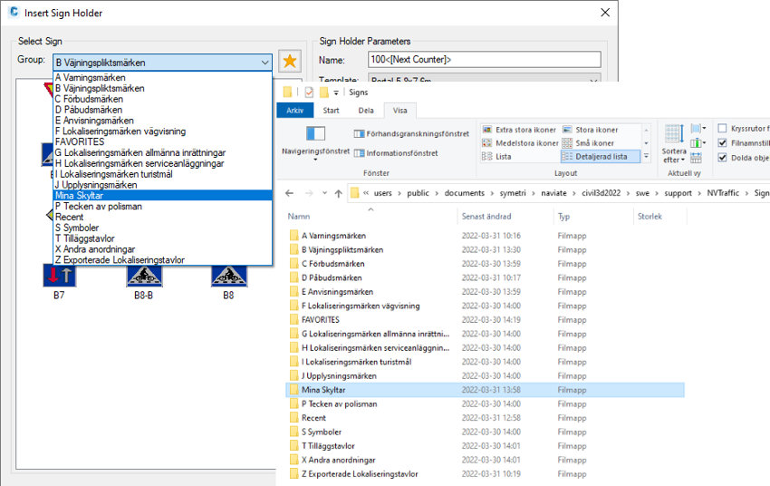Open the Group combo box arrow
Viewport: 770px width, 486px height.
265,63
